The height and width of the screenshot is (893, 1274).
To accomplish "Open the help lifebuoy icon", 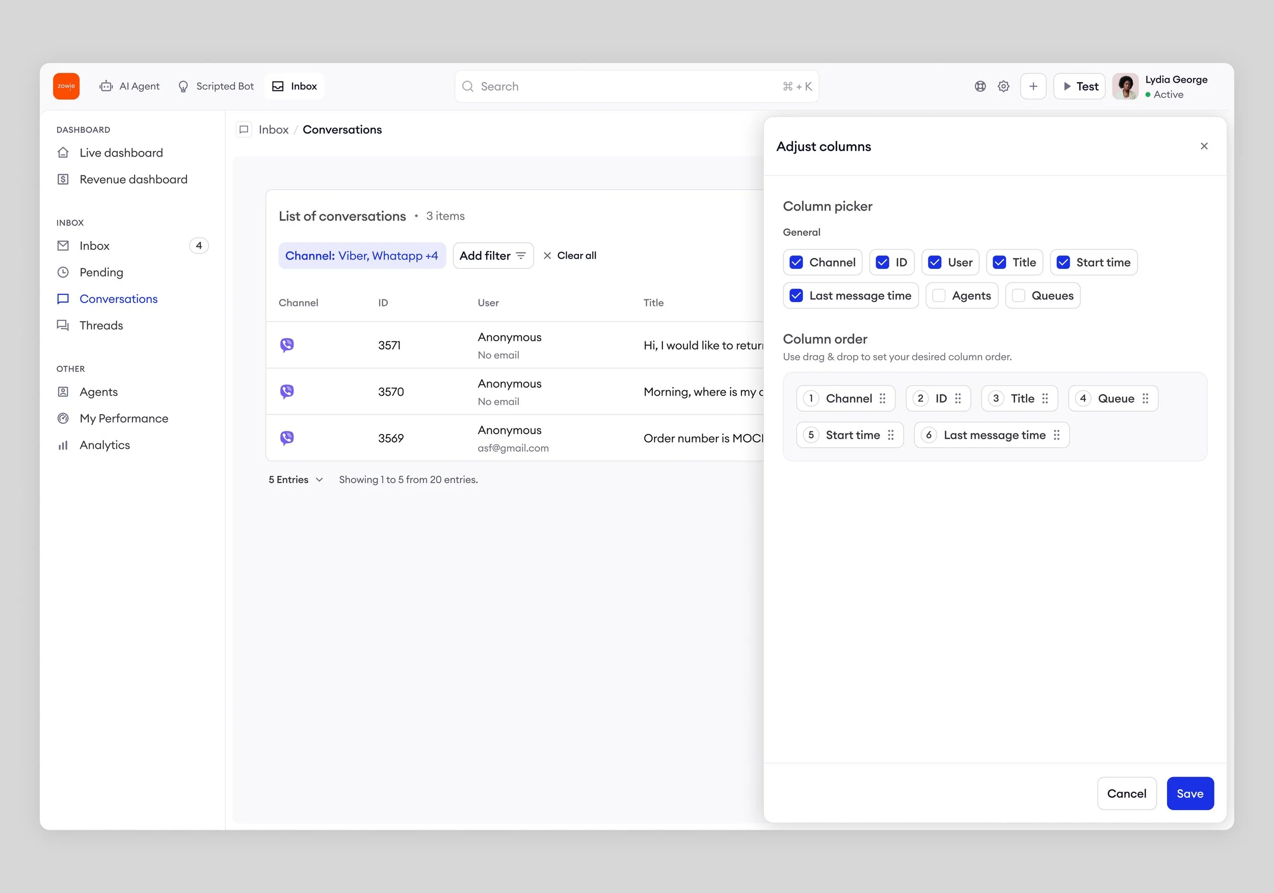I will point(980,86).
